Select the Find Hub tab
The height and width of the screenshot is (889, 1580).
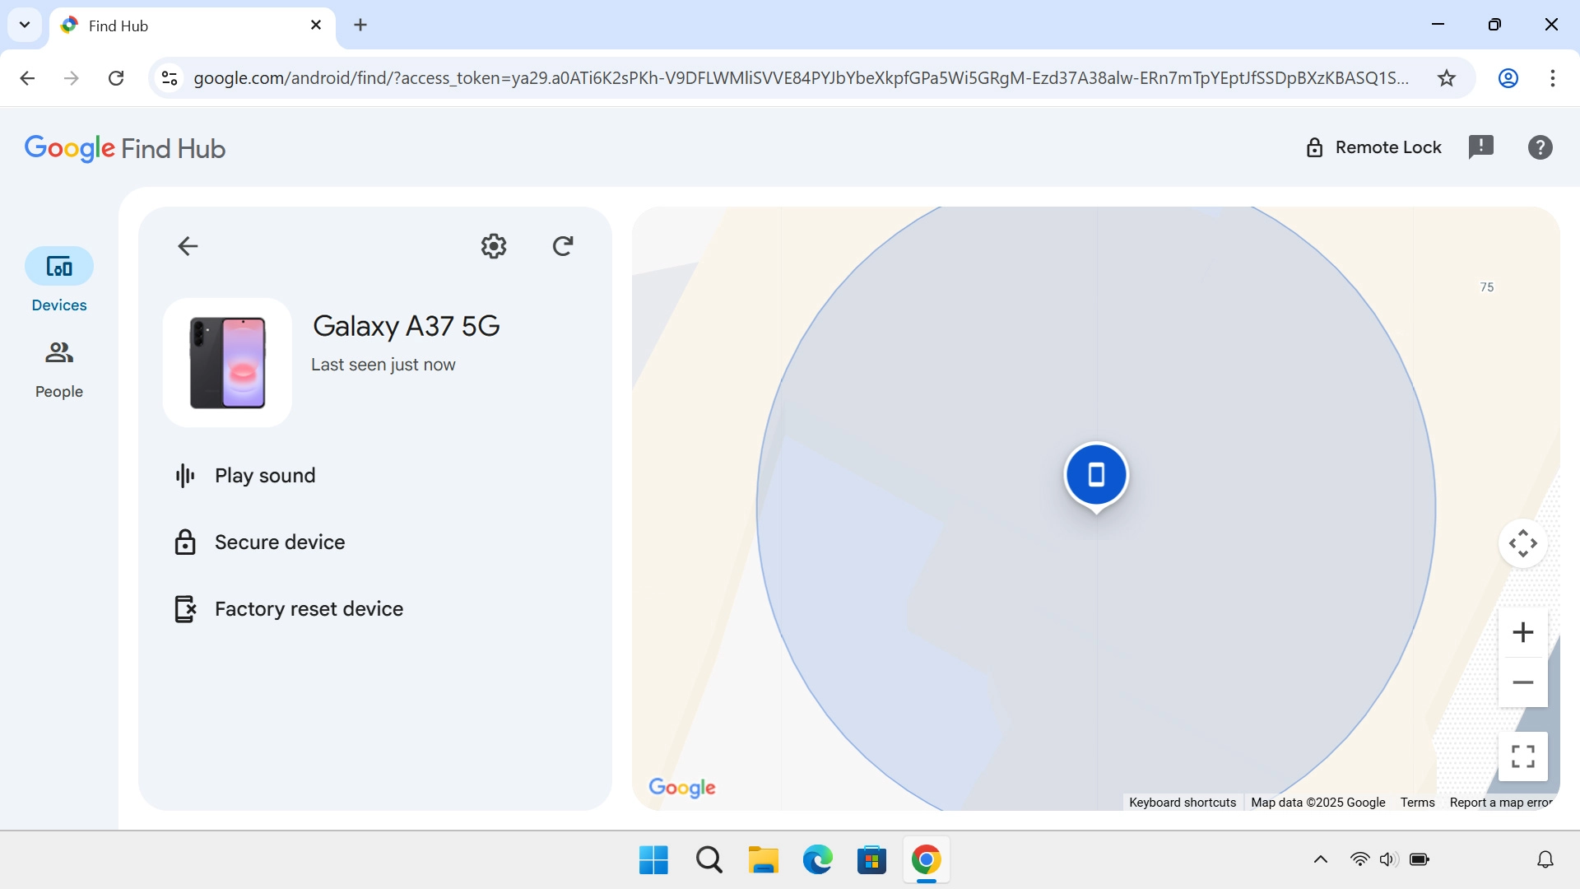tap(193, 26)
